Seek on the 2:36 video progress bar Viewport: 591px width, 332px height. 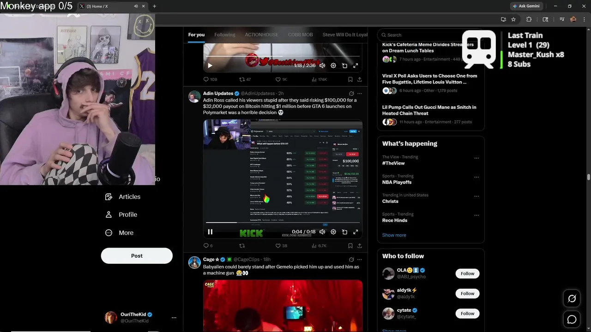(x=283, y=56)
